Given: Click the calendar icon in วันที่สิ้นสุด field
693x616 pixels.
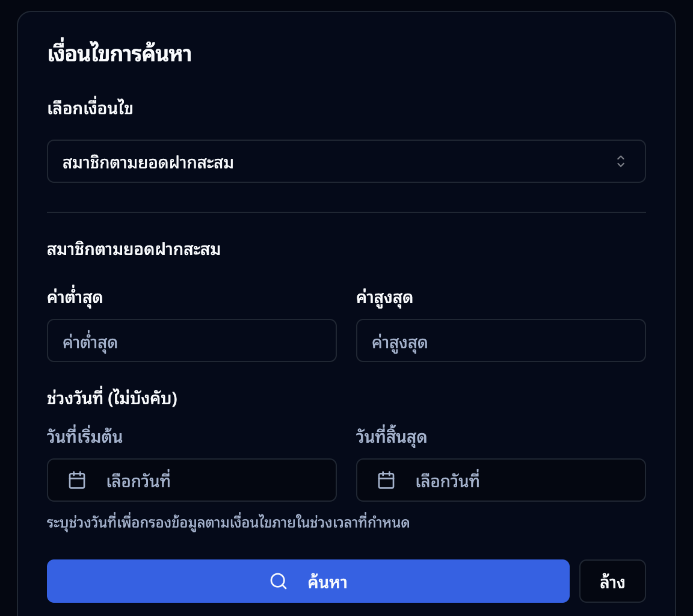Looking at the screenshot, I should point(386,480).
